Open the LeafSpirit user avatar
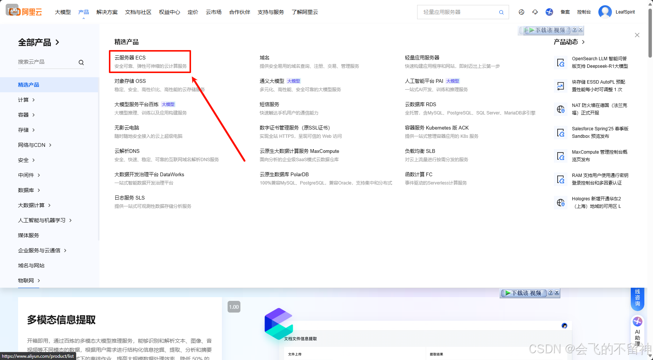This screenshot has width=653, height=360. 605,12
